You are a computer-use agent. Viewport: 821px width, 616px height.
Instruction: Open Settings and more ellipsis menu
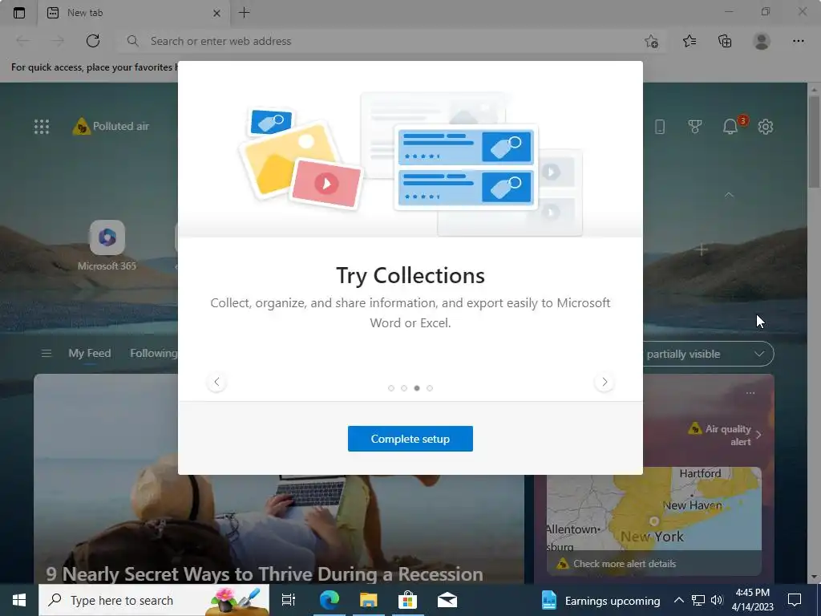coord(798,41)
